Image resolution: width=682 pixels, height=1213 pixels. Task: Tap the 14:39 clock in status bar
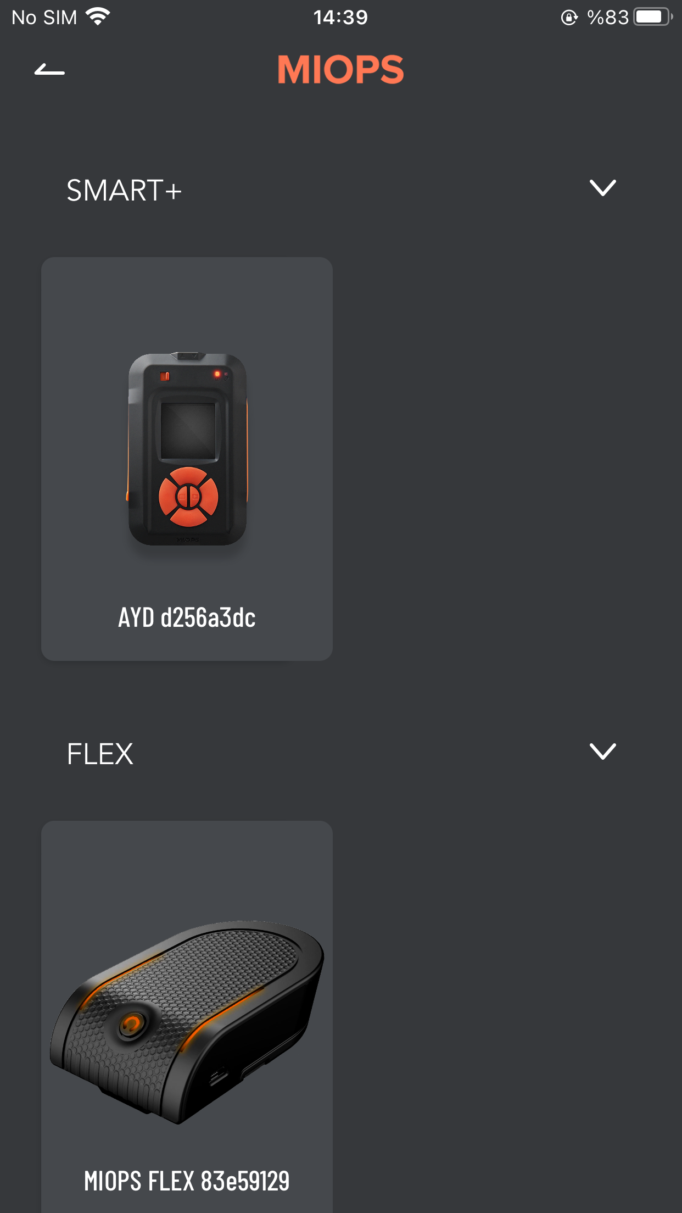tap(340, 17)
